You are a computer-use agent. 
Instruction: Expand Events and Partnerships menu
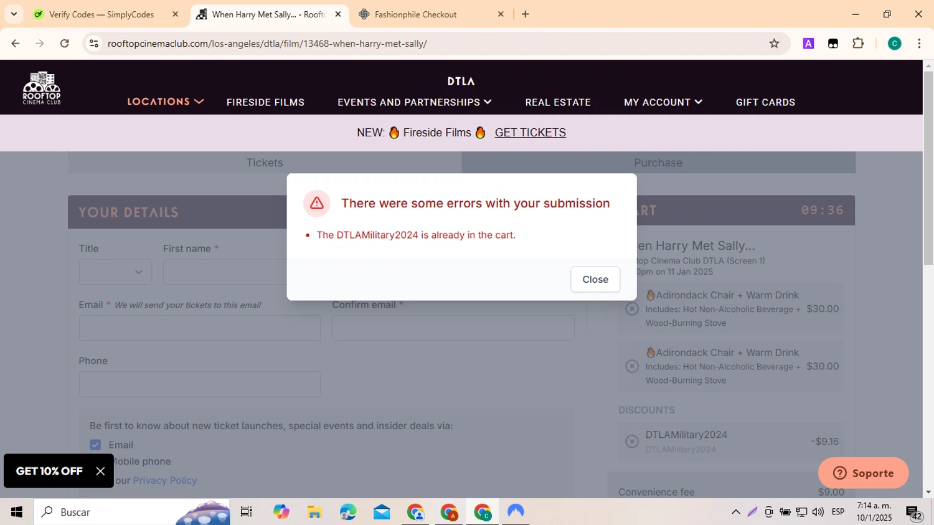point(415,102)
